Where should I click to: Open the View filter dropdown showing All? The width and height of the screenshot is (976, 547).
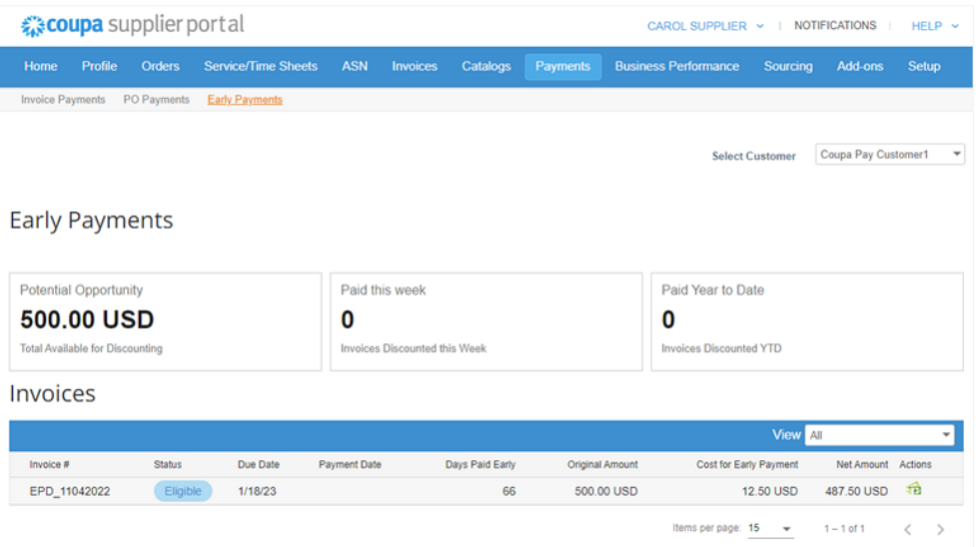(x=879, y=435)
